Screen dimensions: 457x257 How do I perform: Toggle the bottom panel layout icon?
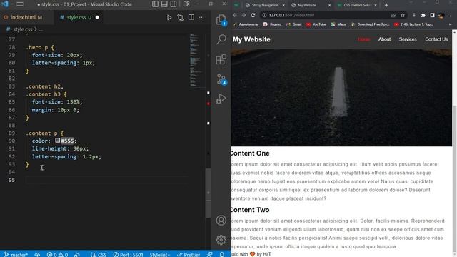(x=164, y=4)
